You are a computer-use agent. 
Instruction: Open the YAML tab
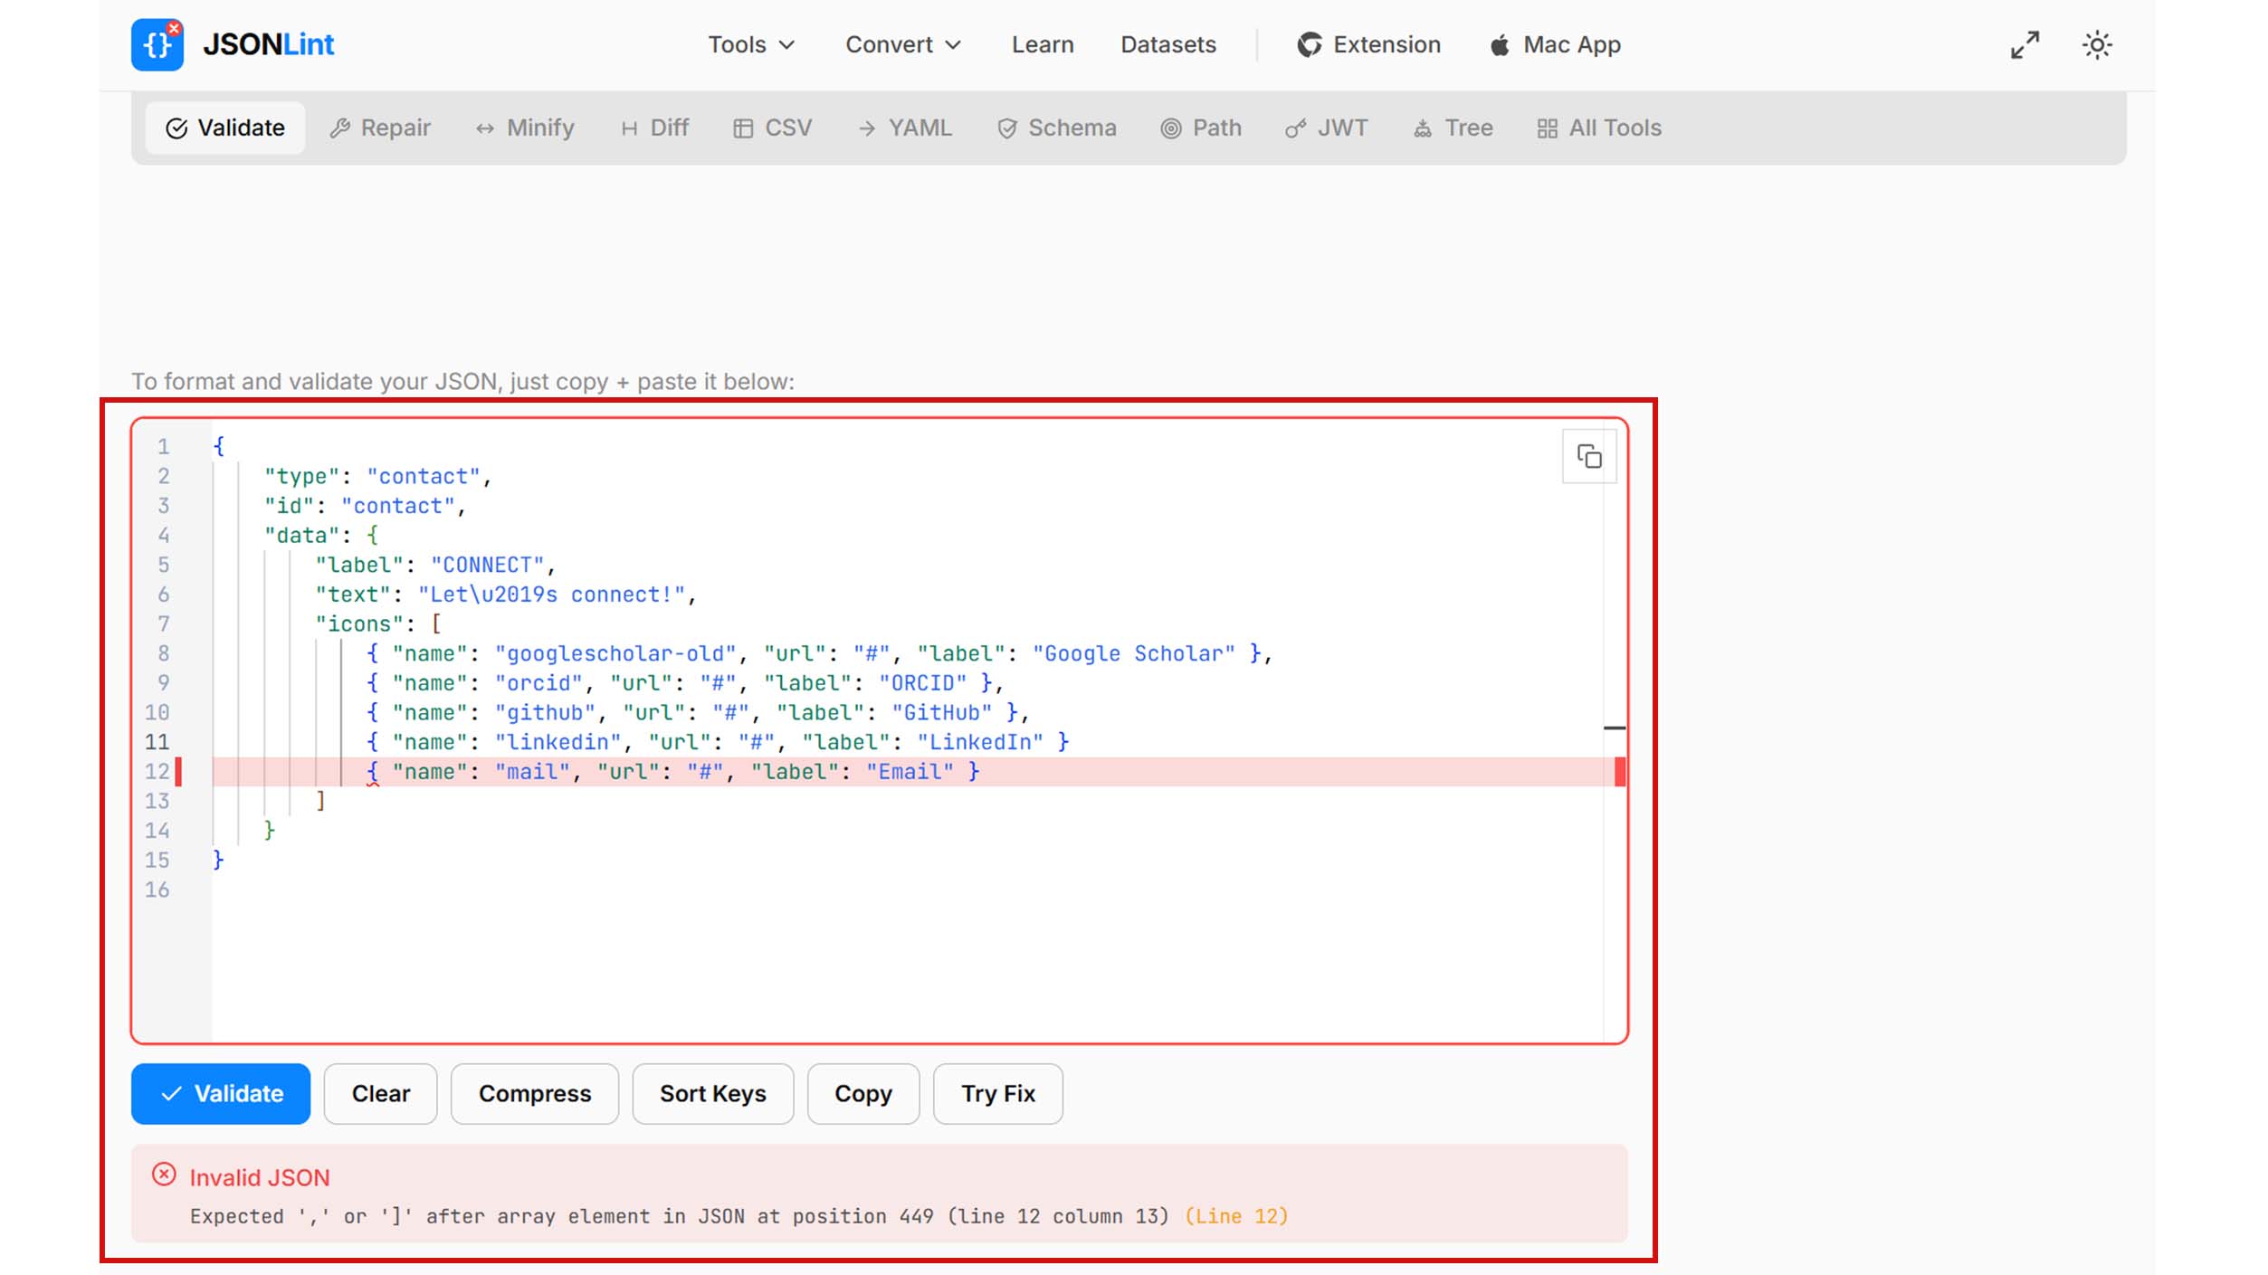pos(905,128)
